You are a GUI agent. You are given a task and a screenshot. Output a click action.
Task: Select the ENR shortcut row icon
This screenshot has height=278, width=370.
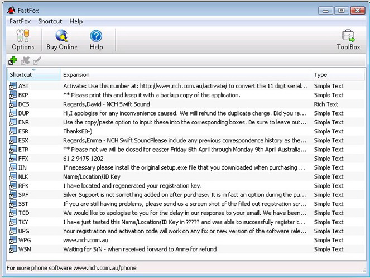pos(13,122)
